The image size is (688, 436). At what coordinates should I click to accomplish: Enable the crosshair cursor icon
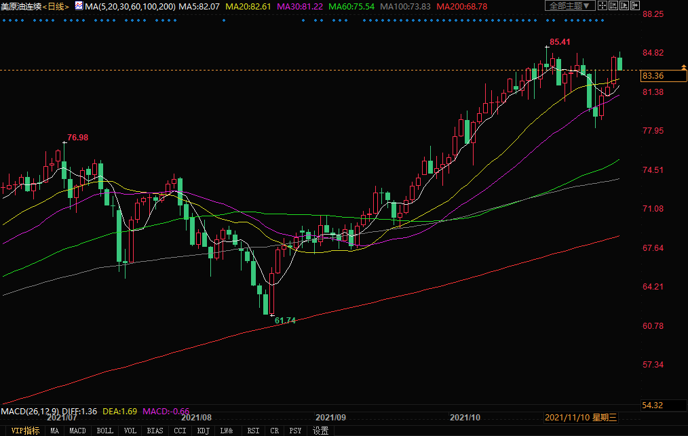coord(604,5)
